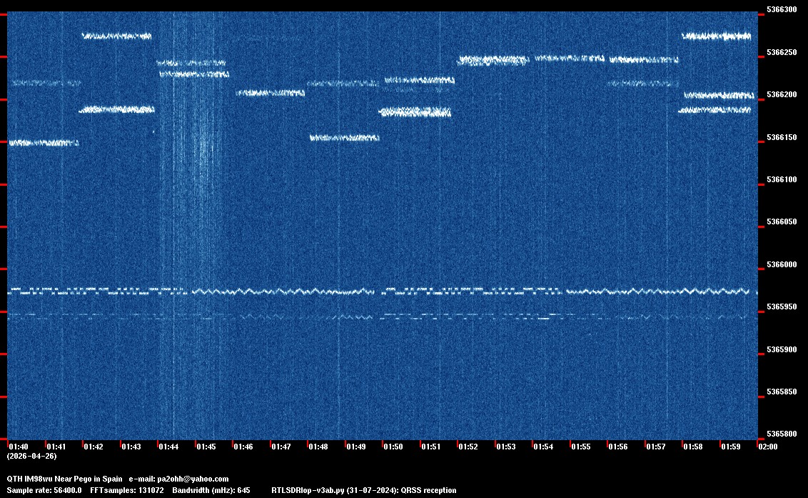Click the 5366300 frequency label
This screenshot has width=808, height=498.
tap(782, 9)
